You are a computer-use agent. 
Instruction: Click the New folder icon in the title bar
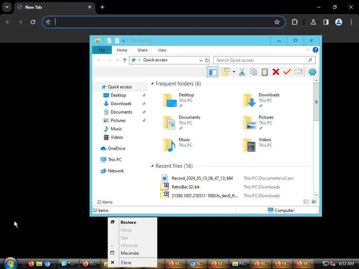click(117, 41)
